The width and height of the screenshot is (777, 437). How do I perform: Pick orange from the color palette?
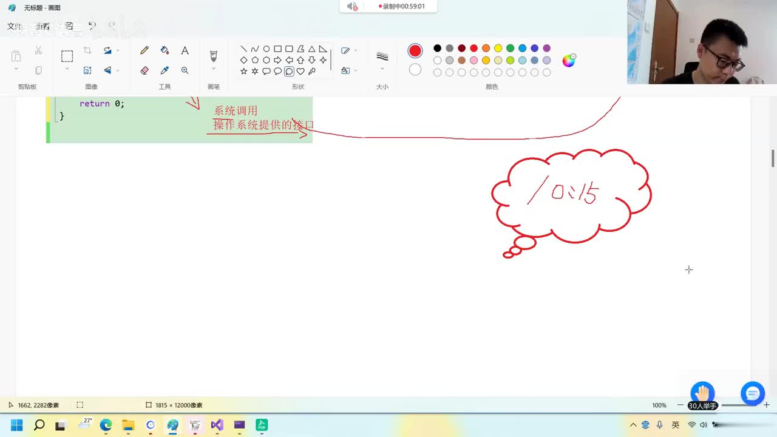coord(486,48)
